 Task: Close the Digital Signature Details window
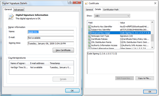[x=77, y=2]
